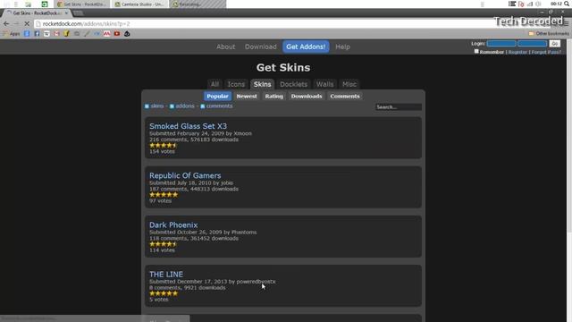Tick the Remember login checkbox
The height and width of the screenshot is (322, 572).
point(476,52)
